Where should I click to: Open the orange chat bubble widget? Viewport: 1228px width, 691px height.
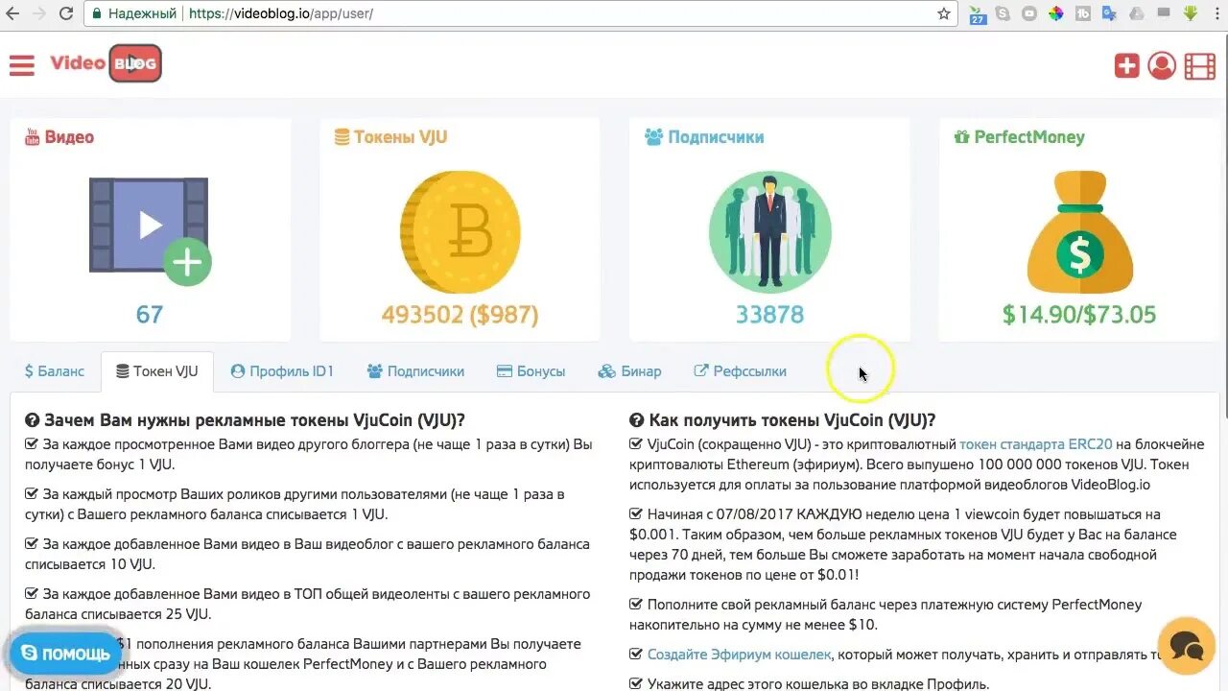pos(1187,646)
